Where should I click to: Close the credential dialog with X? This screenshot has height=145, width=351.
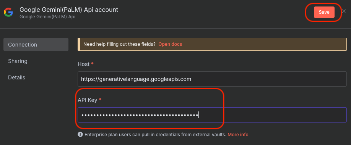(344, 11)
